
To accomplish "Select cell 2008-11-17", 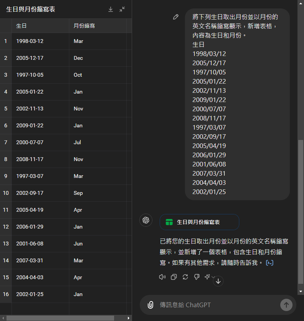I will click(40, 159).
